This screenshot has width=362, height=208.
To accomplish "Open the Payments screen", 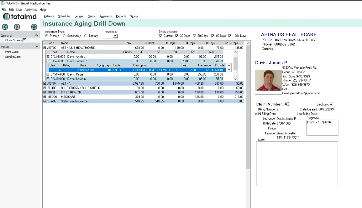I will [x=106, y=16].
